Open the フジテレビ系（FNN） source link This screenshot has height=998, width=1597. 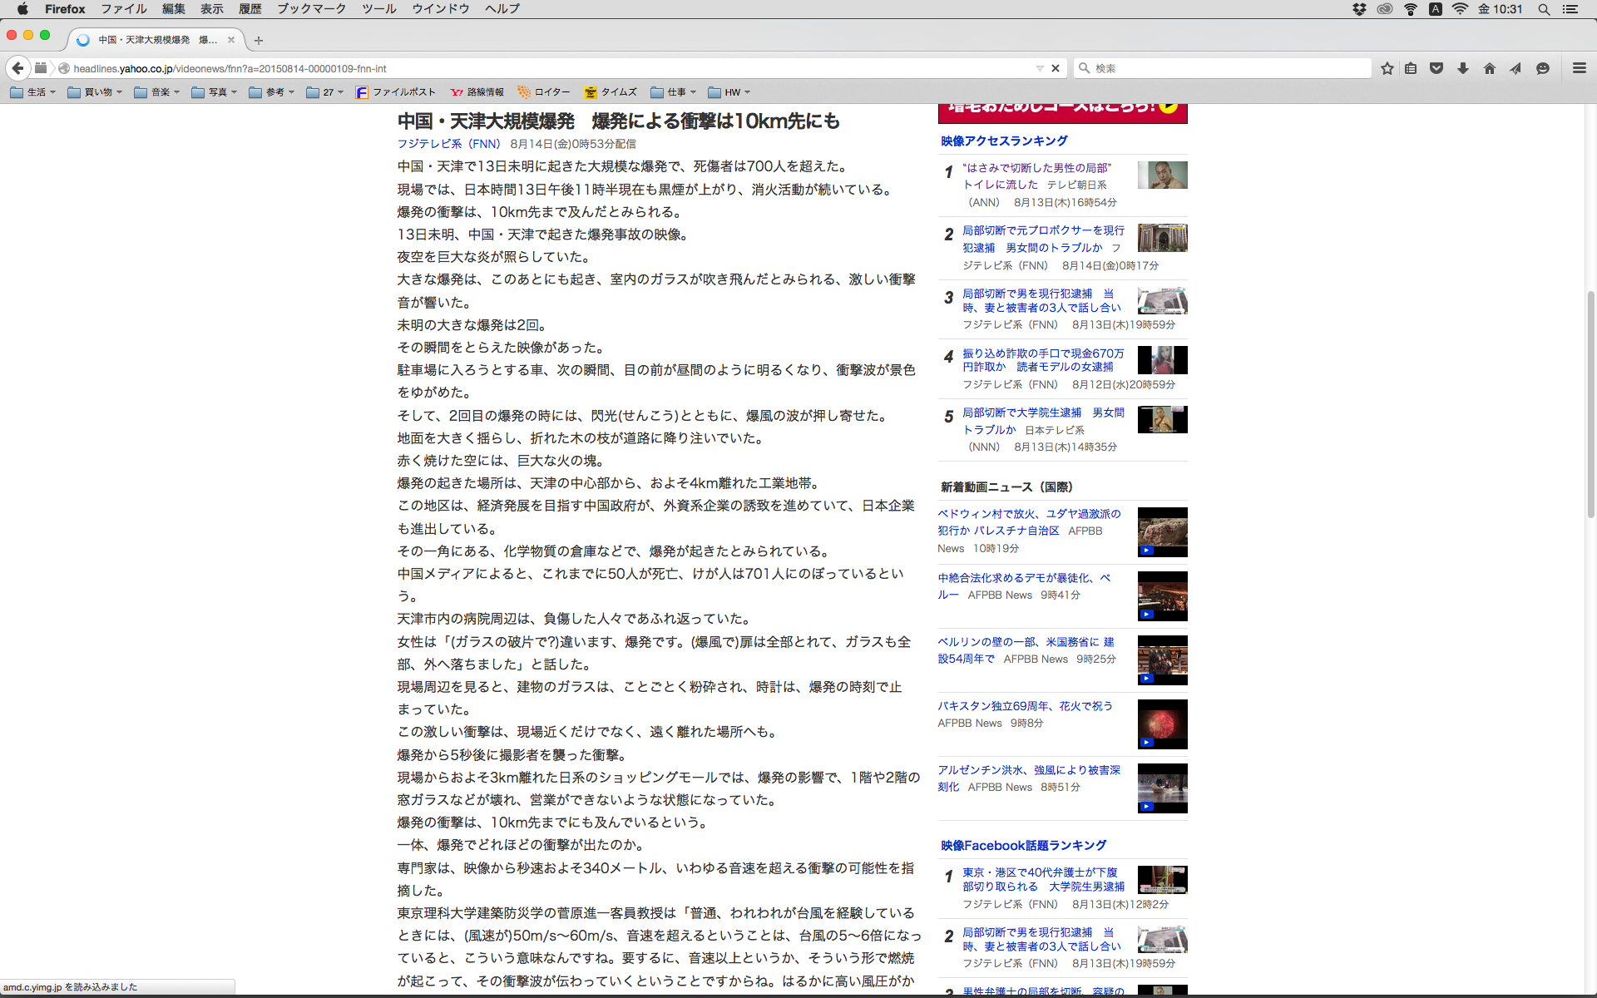448,144
